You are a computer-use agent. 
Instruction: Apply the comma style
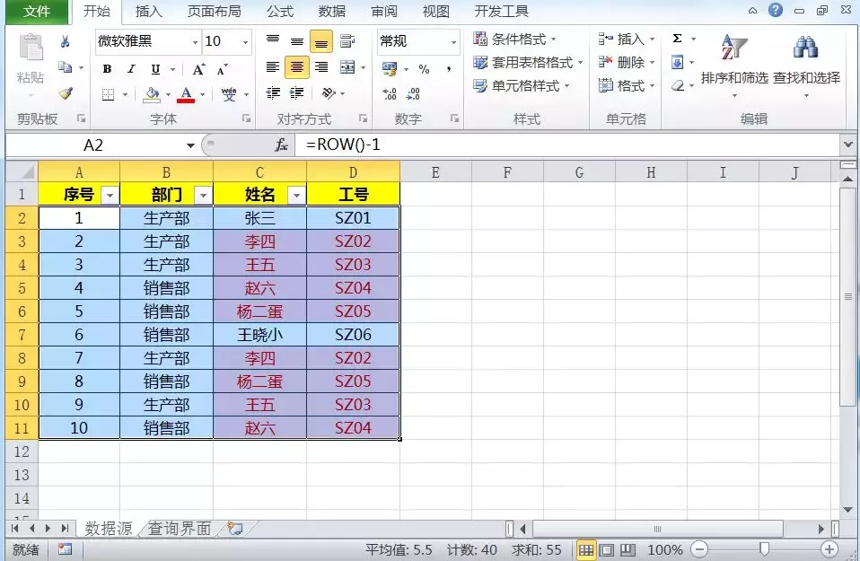click(449, 68)
